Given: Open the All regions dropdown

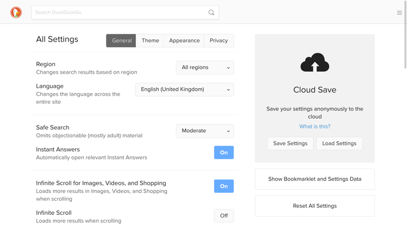Looking at the screenshot, I should click(205, 68).
